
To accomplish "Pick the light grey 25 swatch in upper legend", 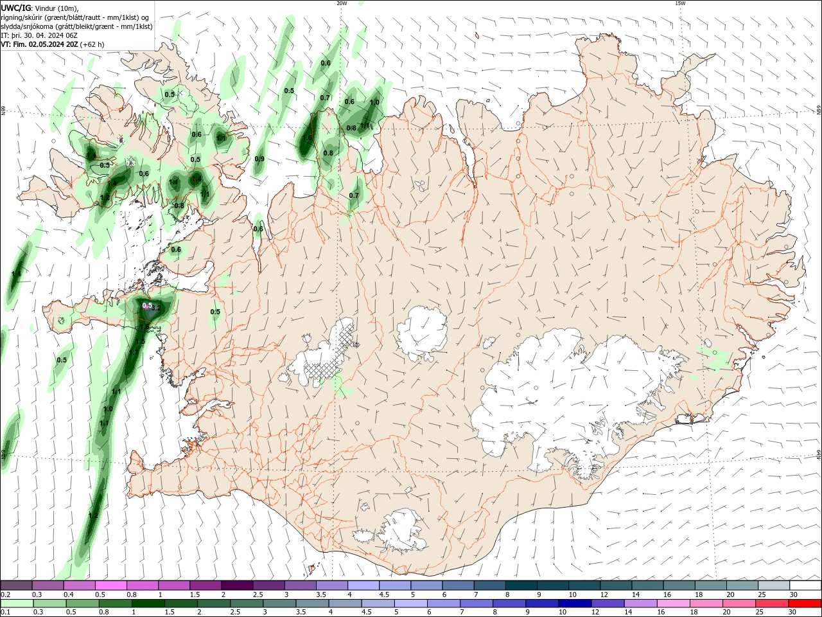I will tap(774, 586).
